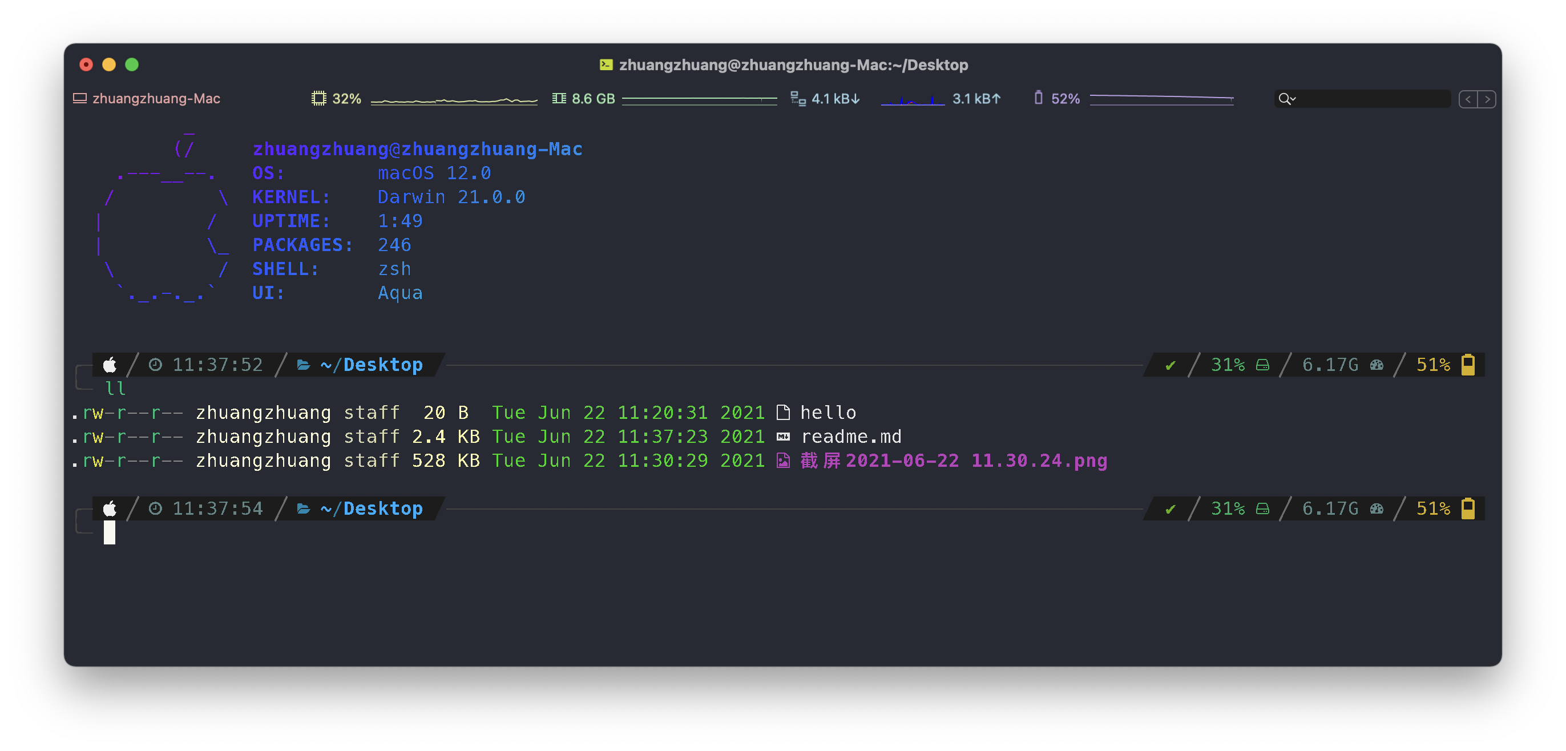The height and width of the screenshot is (751, 1566).
Task: Click the CPU usage sparkline graph
Action: click(x=454, y=100)
